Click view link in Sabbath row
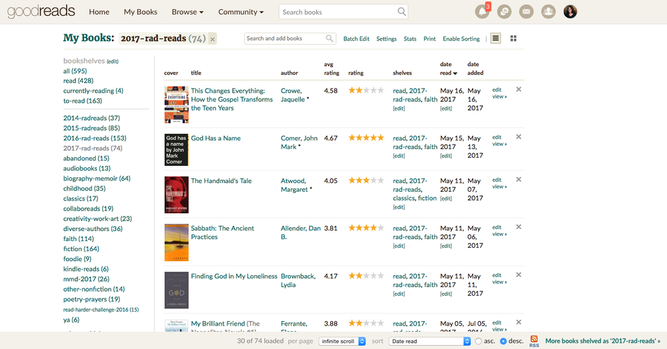The width and height of the screenshot is (667, 349). pyautogui.click(x=500, y=234)
